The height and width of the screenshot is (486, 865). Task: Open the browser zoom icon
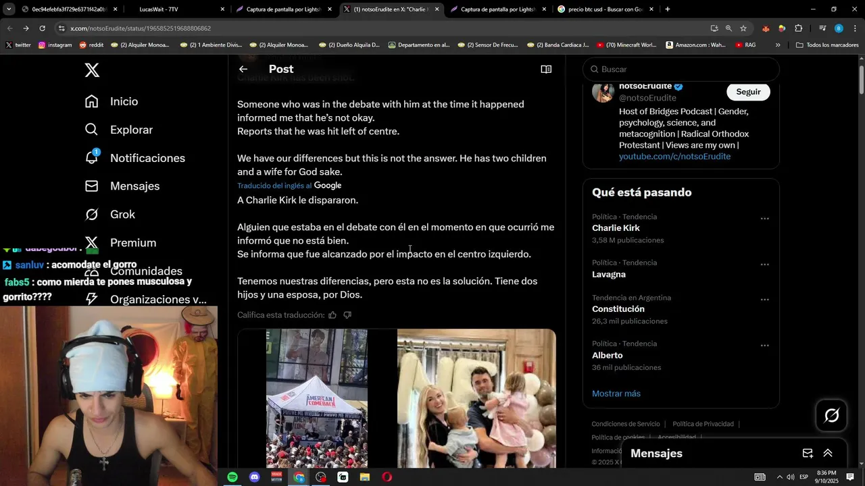pyautogui.click(x=728, y=28)
